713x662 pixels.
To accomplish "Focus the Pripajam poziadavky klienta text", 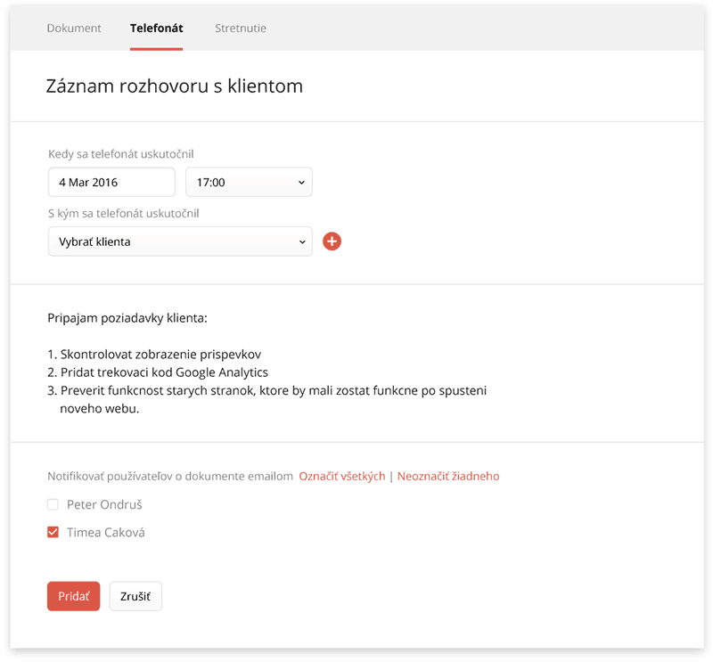I will click(127, 318).
